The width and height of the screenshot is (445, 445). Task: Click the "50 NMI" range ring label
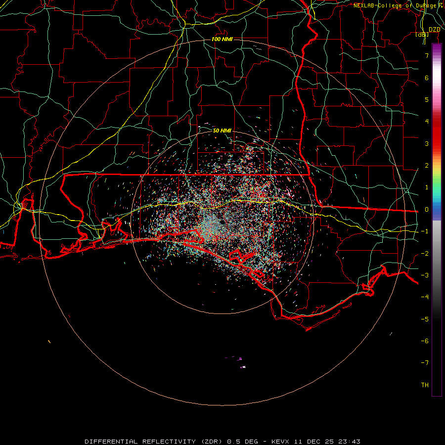222,131
